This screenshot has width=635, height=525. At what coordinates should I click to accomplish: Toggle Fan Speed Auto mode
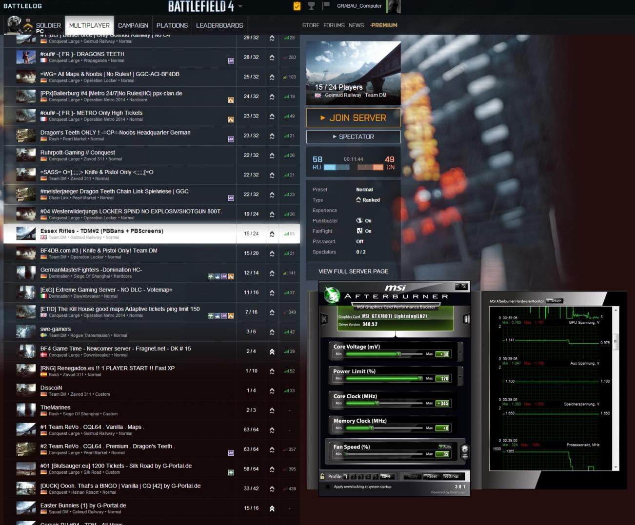[445, 447]
